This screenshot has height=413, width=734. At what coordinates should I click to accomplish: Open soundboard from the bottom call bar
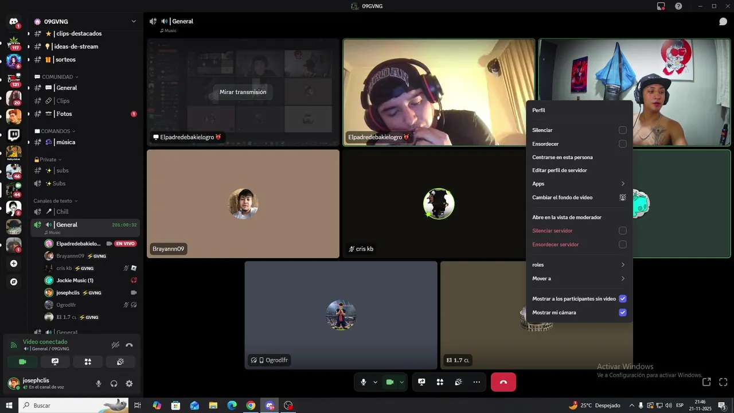(x=458, y=382)
